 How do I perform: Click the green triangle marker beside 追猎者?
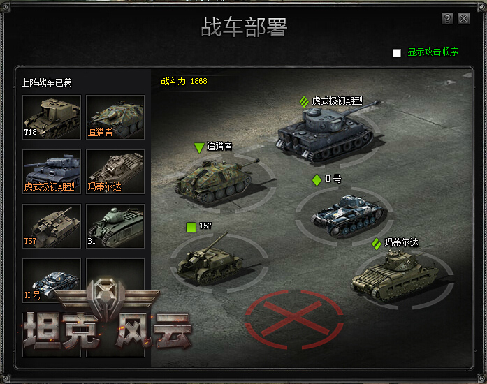click(198, 147)
